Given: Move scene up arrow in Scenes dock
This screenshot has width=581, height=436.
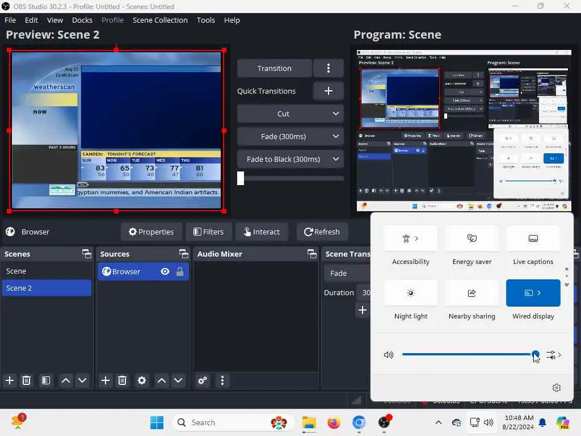Looking at the screenshot, I should pyautogui.click(x=66, y=380).
